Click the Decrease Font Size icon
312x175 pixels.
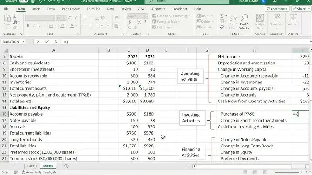click(x=75, y=18)
